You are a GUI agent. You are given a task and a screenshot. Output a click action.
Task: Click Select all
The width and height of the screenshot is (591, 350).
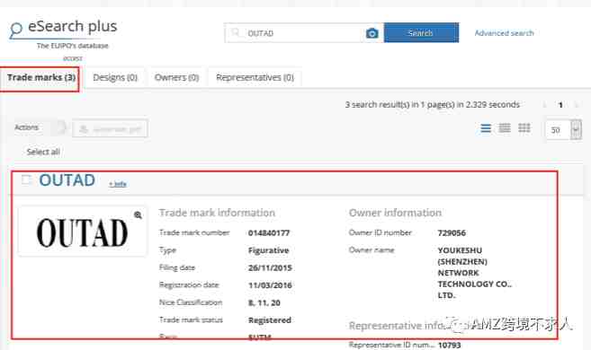click(x=43, y=152)
